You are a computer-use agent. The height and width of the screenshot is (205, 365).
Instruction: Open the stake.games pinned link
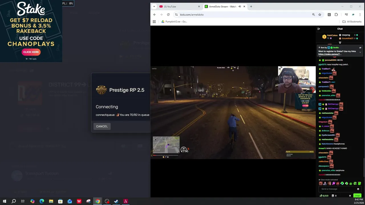330,54
